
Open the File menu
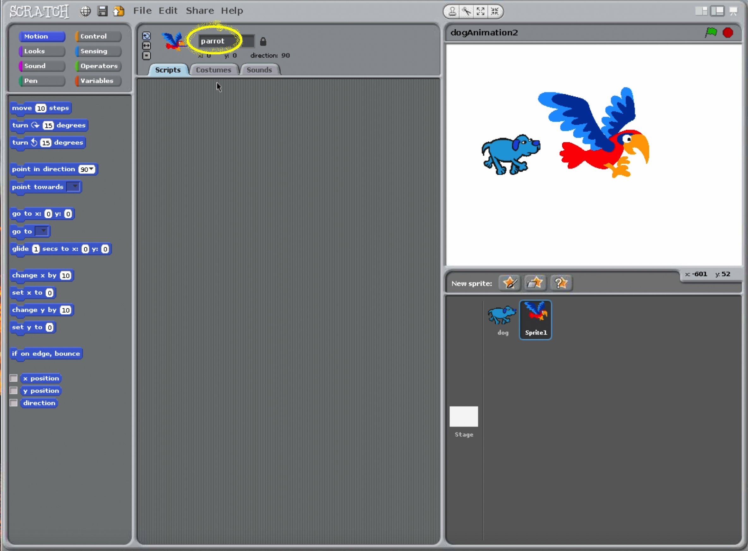[x=142, y=11]
